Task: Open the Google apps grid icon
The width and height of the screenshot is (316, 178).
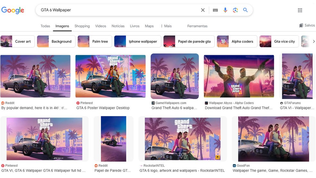Action: (x=300, y=10)
